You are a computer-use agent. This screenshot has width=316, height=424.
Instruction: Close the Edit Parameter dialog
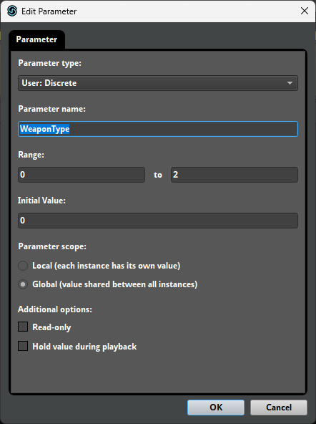[305, 11]
